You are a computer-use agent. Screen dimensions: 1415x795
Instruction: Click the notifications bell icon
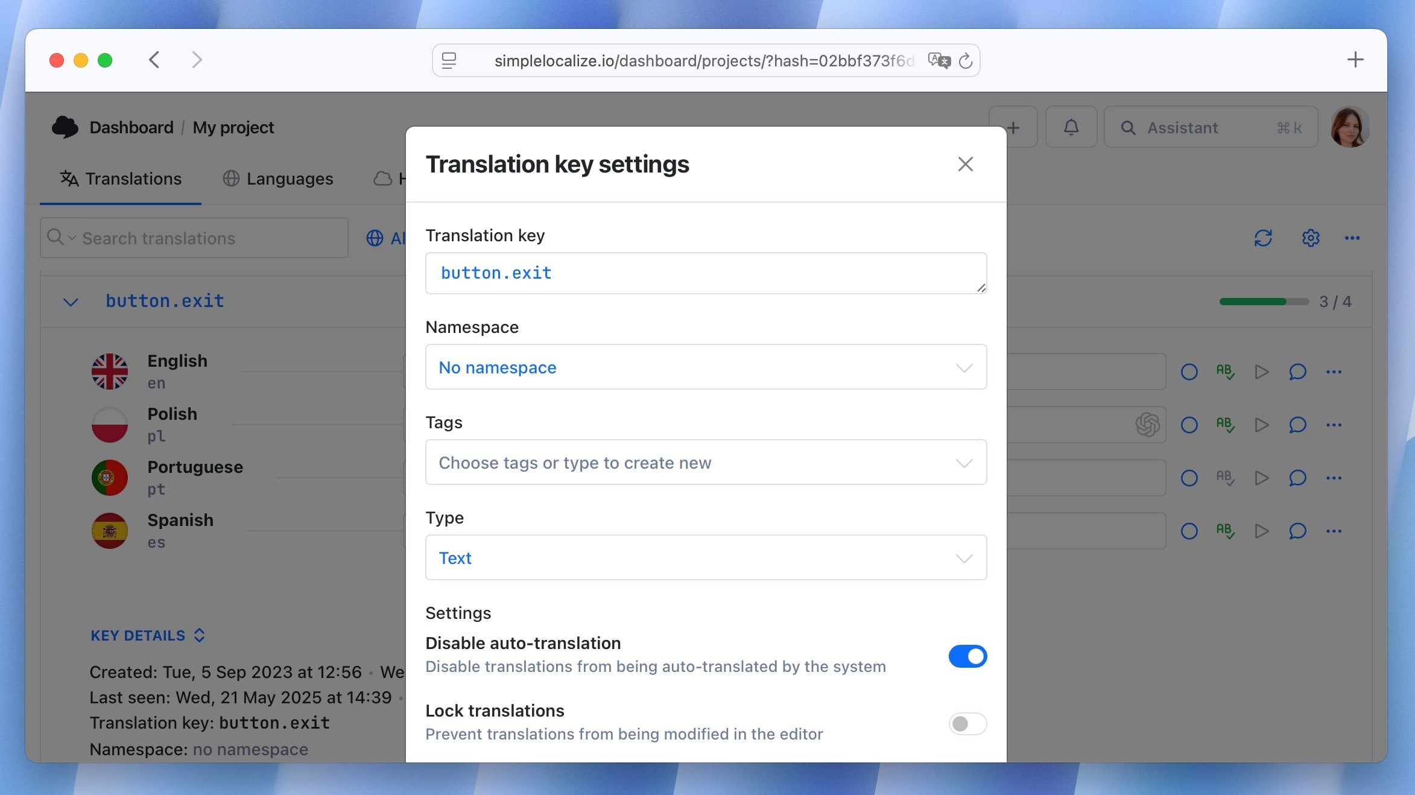click(x=1071, y=127)
